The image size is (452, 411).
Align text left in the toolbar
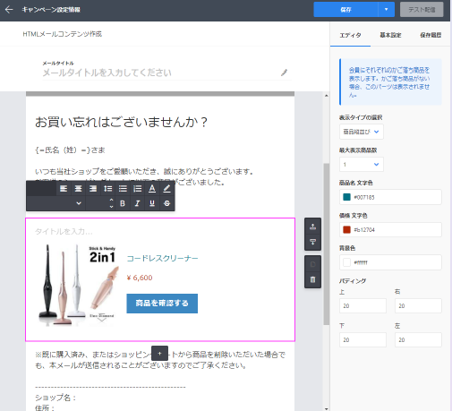tap(64, 189)
